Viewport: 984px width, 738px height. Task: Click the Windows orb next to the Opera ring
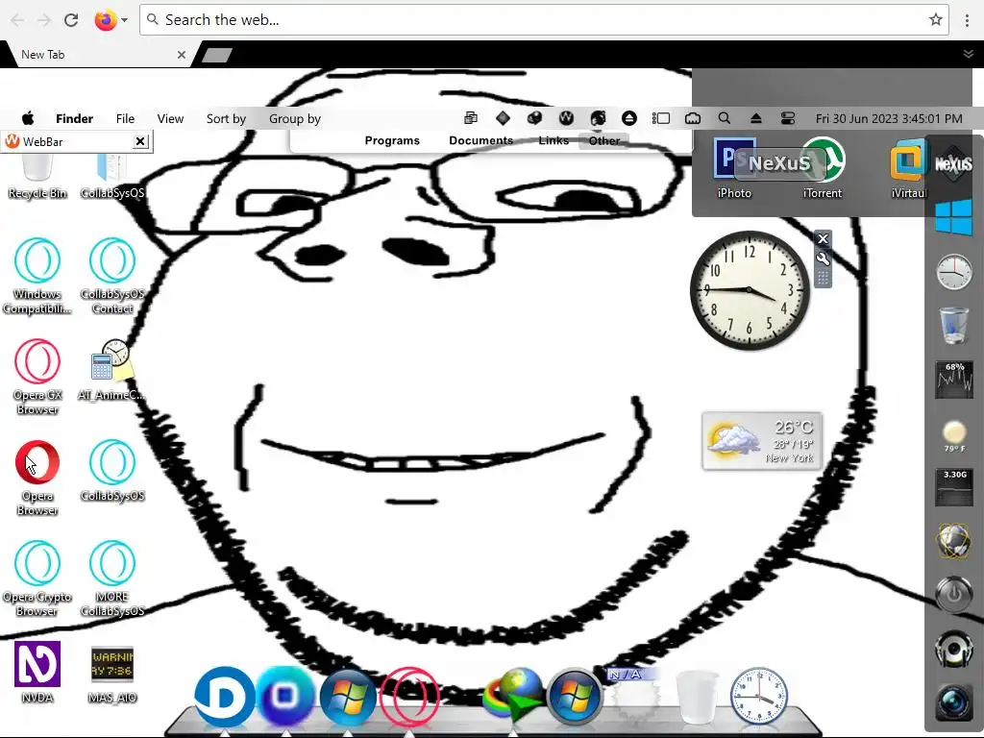pyautogui.click(x=348, y=698)
